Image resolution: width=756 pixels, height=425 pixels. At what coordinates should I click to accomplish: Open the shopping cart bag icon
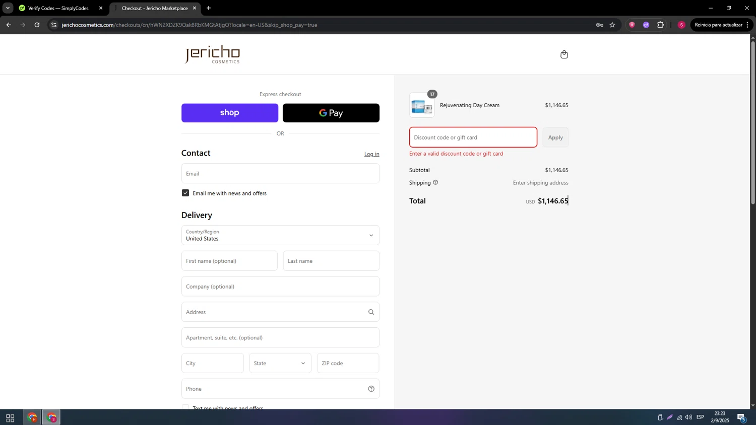(564, 54)
